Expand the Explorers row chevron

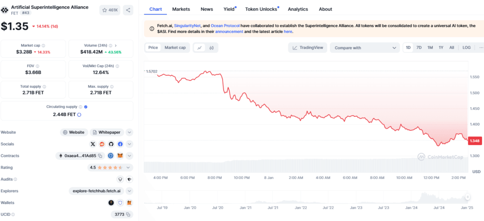click(130, 191)
